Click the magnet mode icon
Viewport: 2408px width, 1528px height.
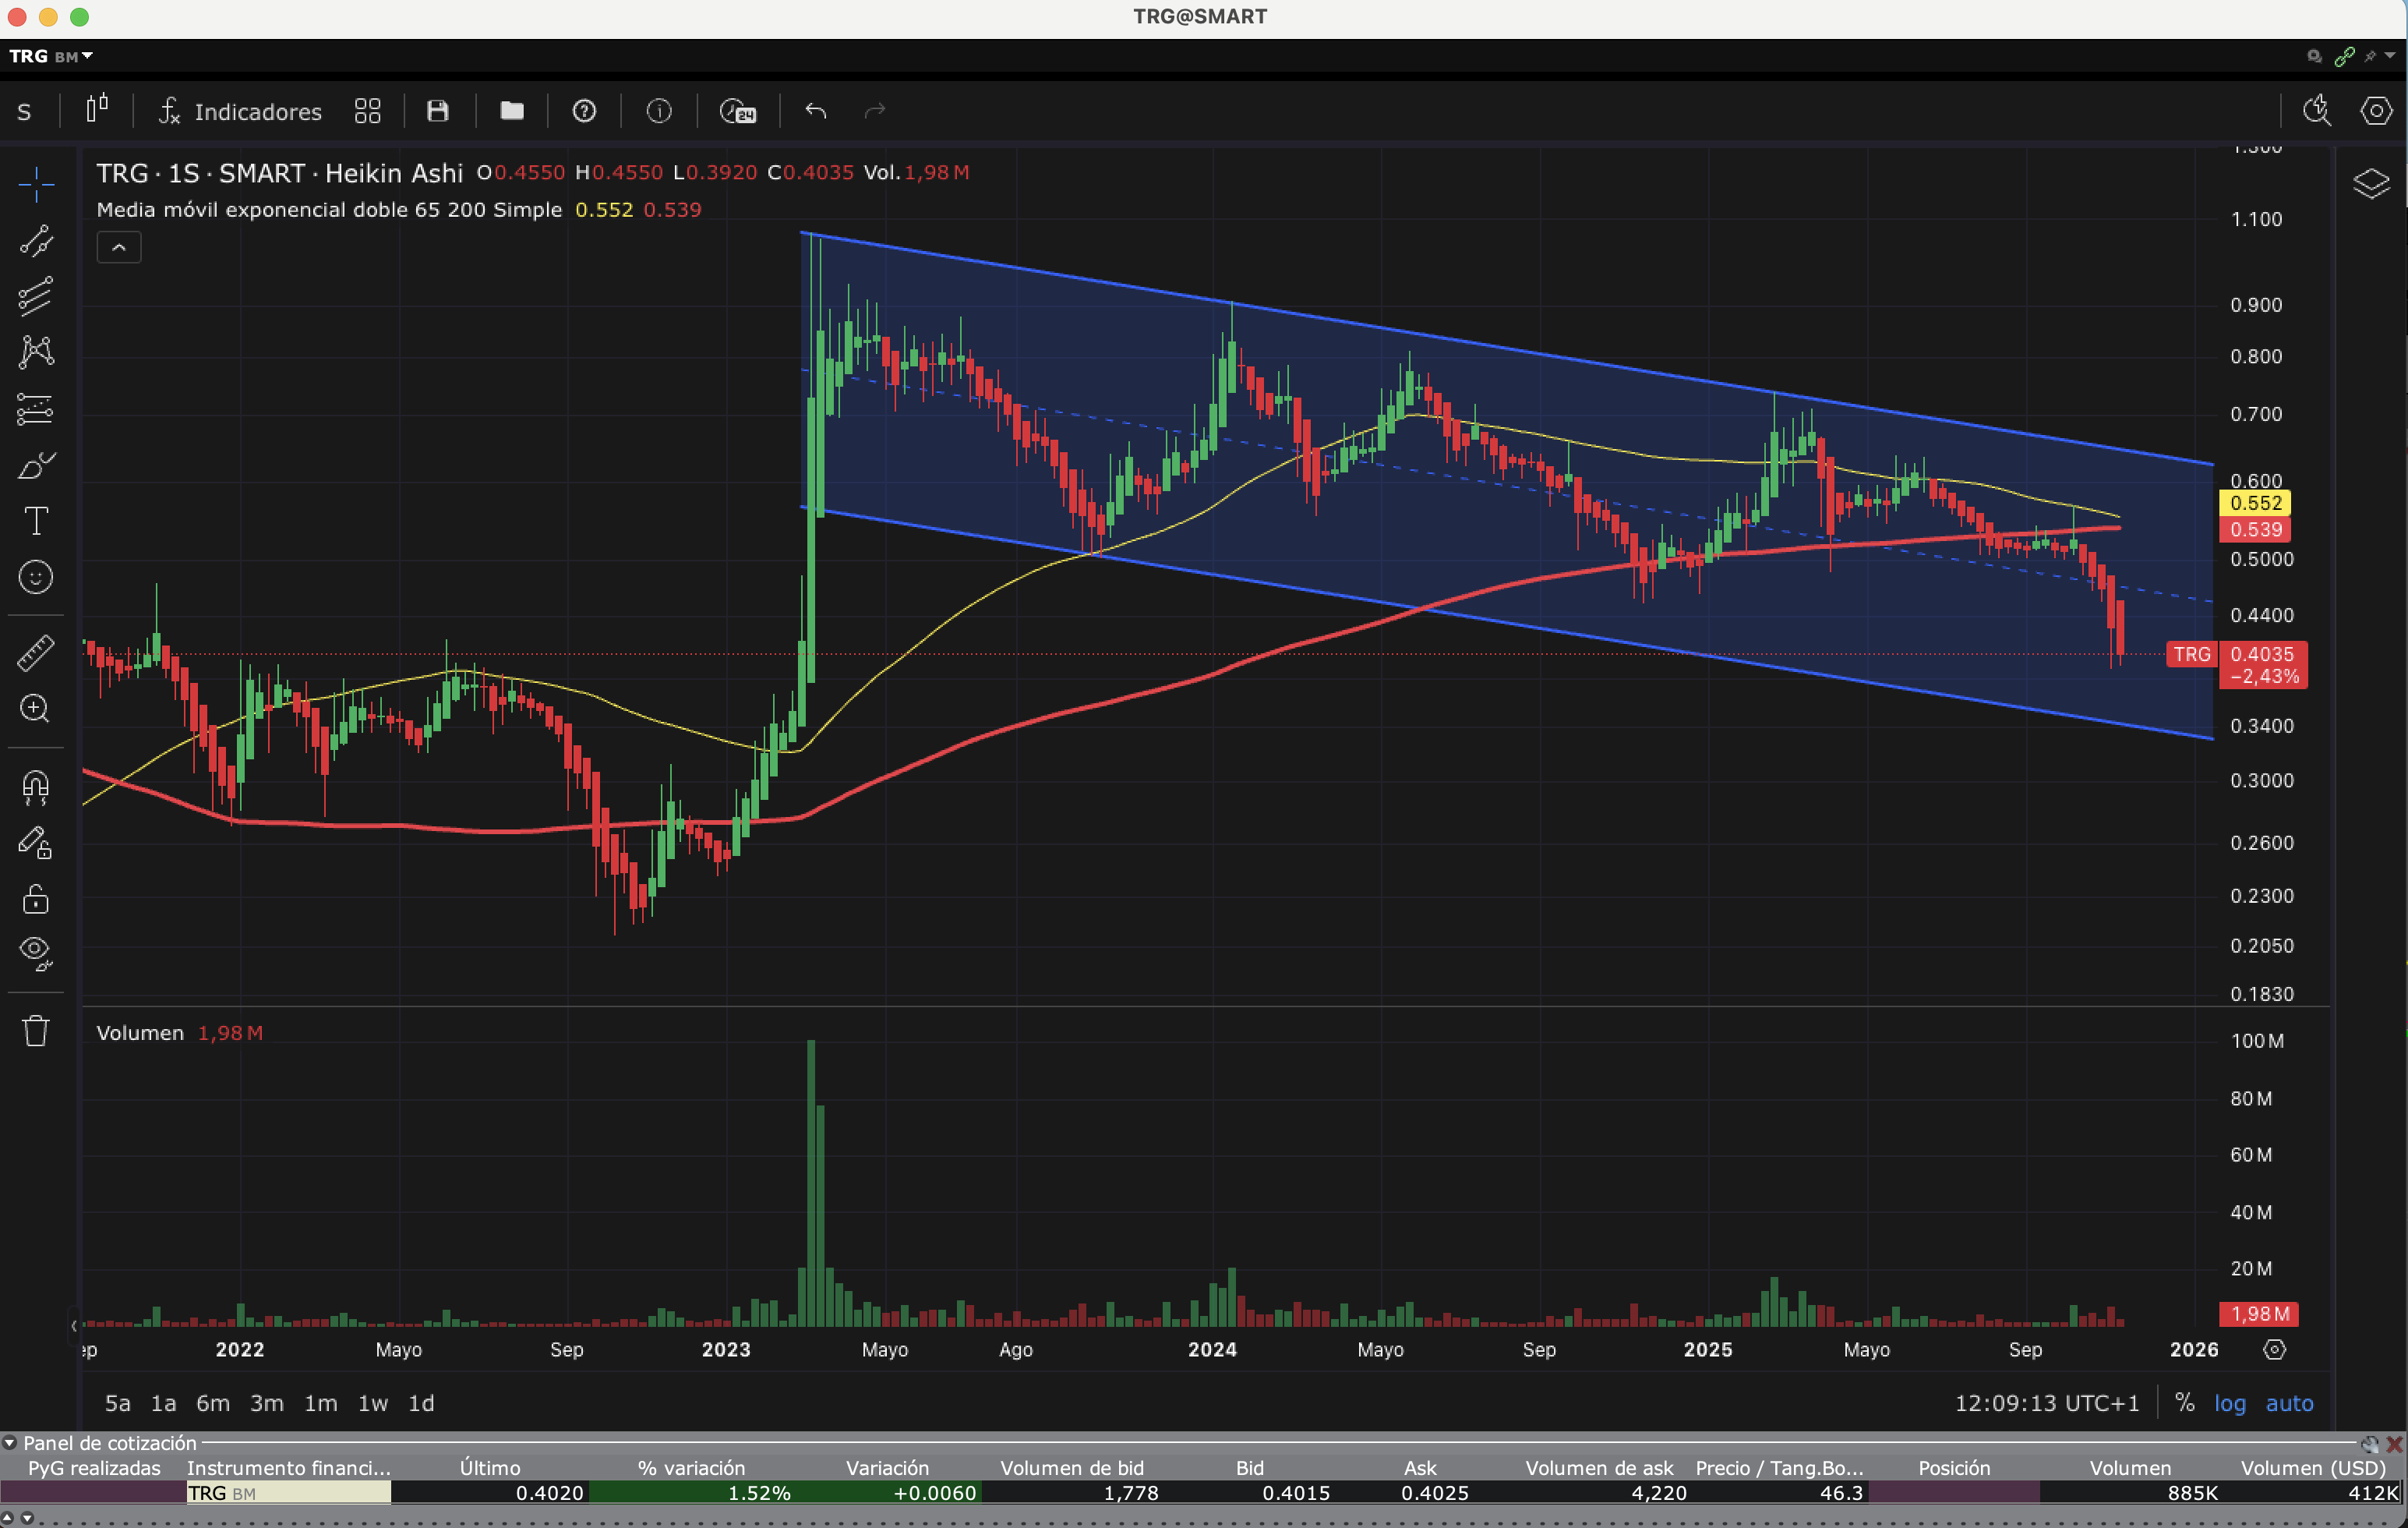(x=36, y=787)
